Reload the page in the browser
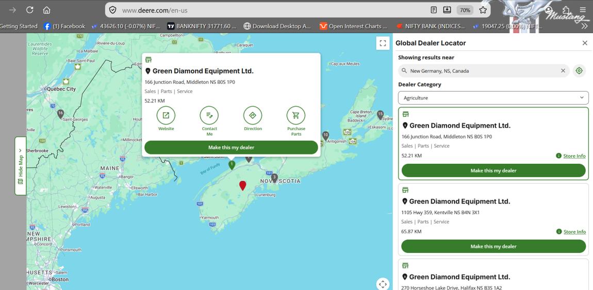Screen dimensions: 593x290 point(29,10)
